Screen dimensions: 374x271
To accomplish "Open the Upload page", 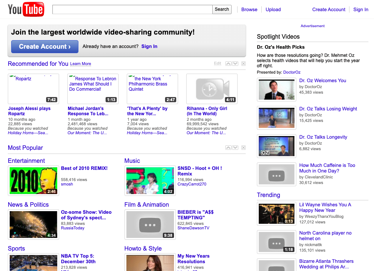I will 273,9.
